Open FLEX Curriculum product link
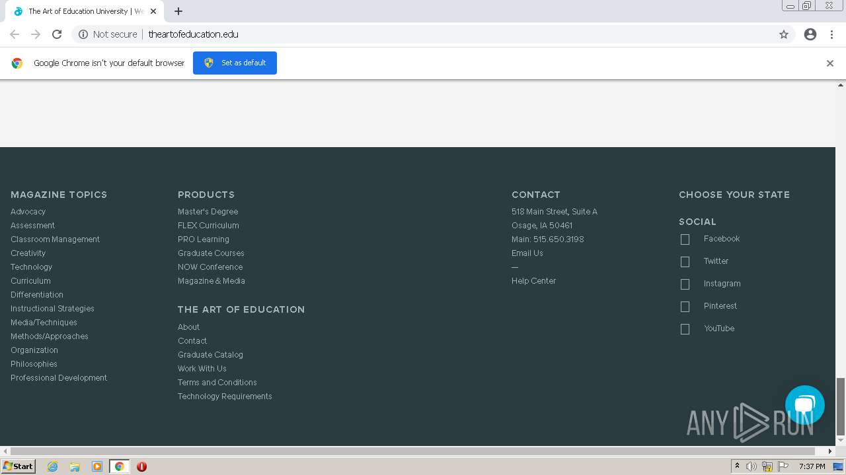The image size is (846, 475). click(x=208, y=226)
